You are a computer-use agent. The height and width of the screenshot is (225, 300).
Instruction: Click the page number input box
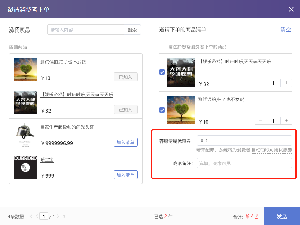coord(44,216)
